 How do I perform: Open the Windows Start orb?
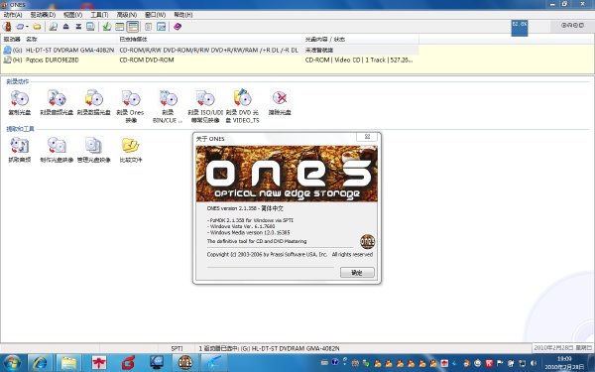(x=12, y=363)
